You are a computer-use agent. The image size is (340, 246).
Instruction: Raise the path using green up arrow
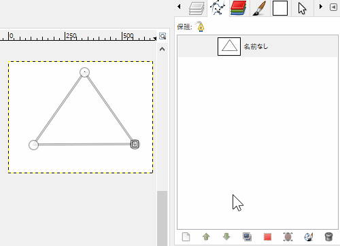206,237
